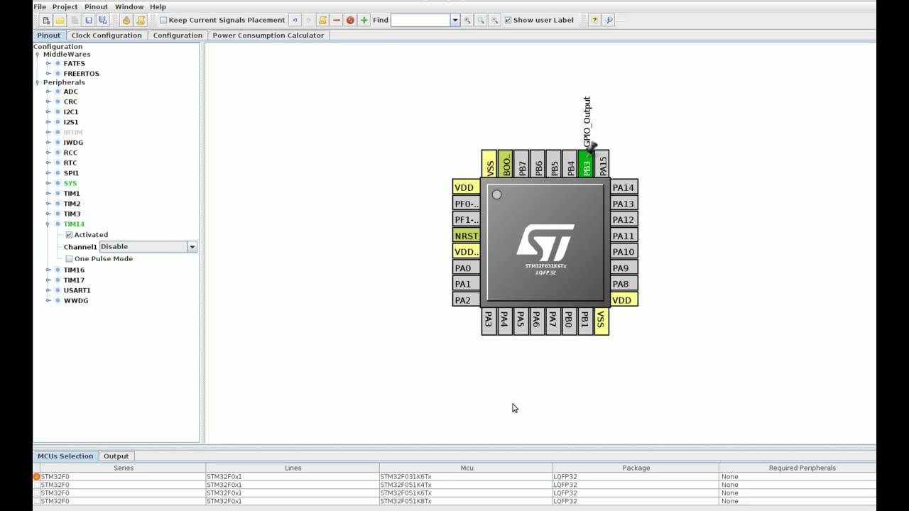Toggle Keep Current Signals Placement checkbox
This screenshot has height=511, width=909.
163,20
